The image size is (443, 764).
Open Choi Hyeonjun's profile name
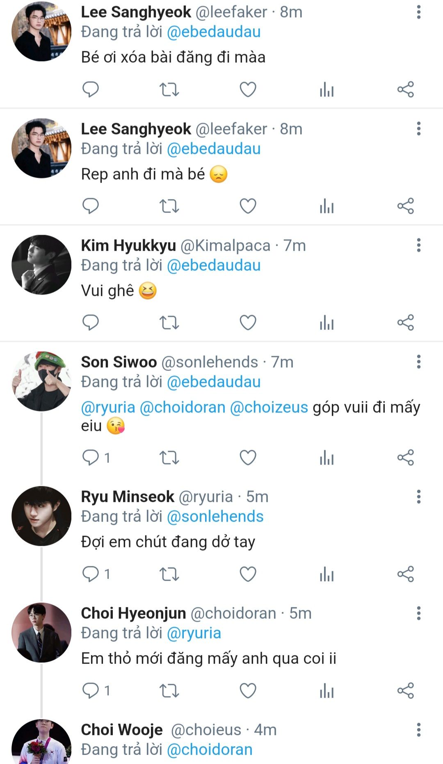pos(133,613)
